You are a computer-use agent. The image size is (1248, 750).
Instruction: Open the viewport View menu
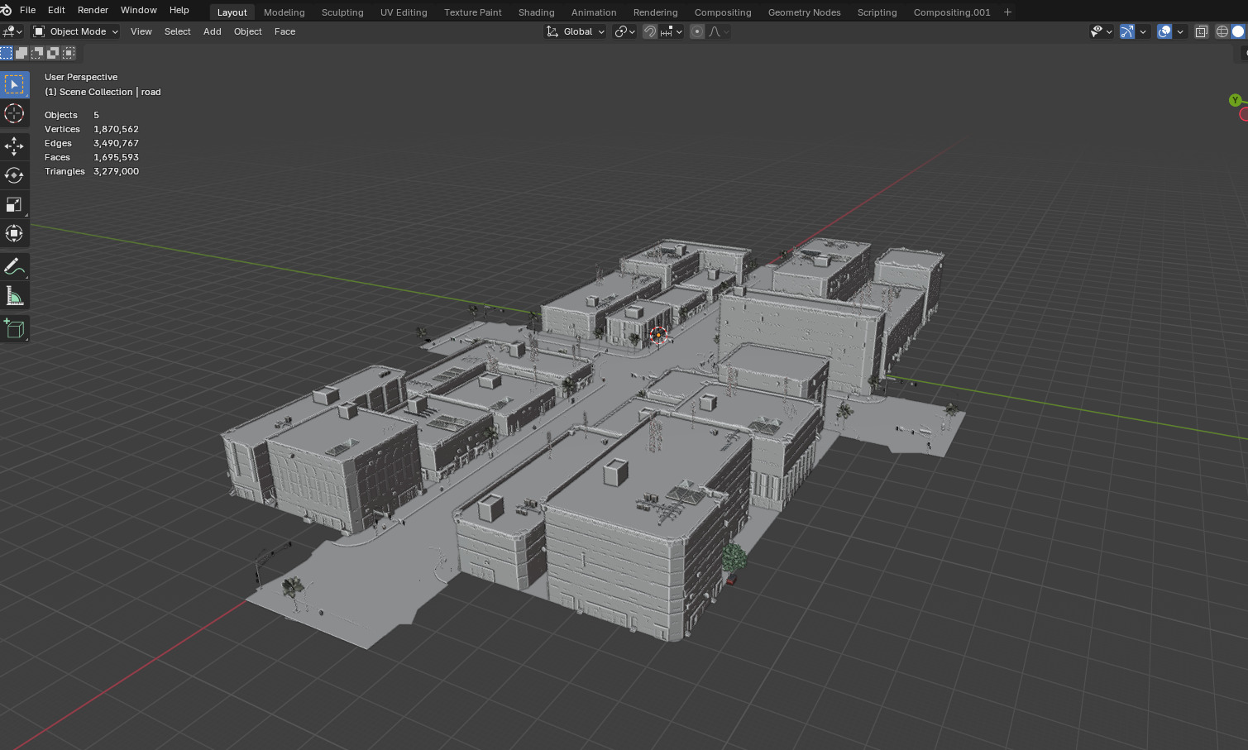[x=141, y=31]
